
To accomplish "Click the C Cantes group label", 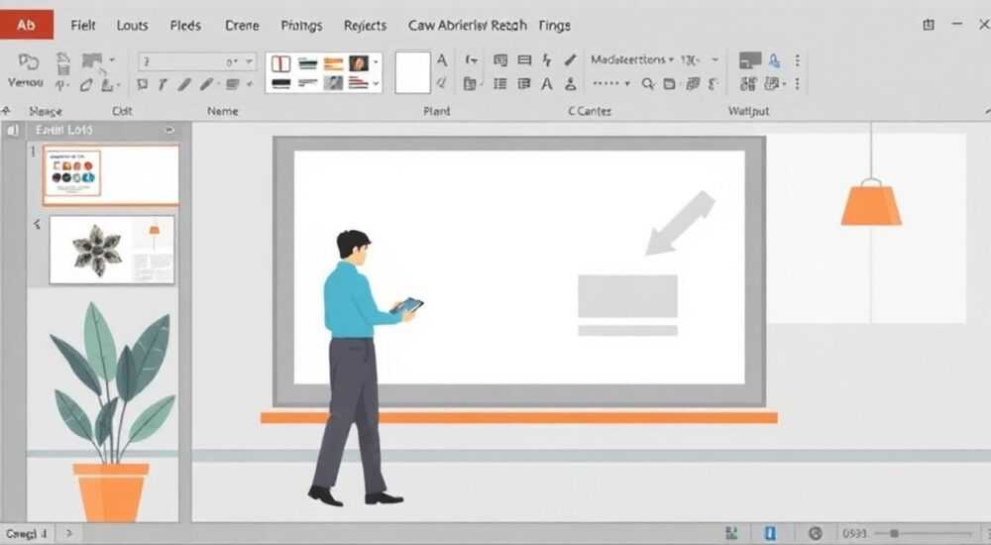I will click(590, 111).
